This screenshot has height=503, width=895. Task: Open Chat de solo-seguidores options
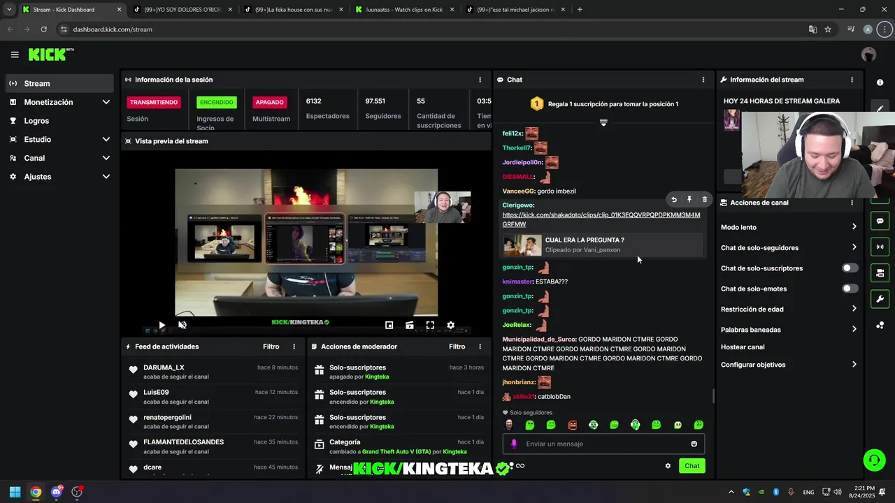[789, 247]
